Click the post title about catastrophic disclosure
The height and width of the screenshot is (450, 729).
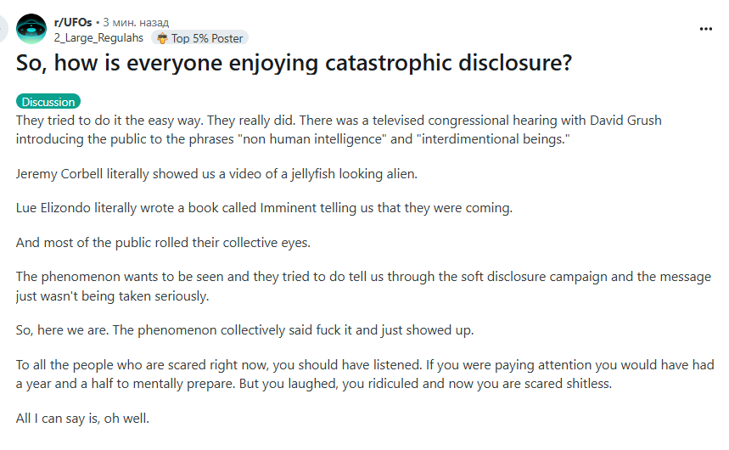point(294,63)
